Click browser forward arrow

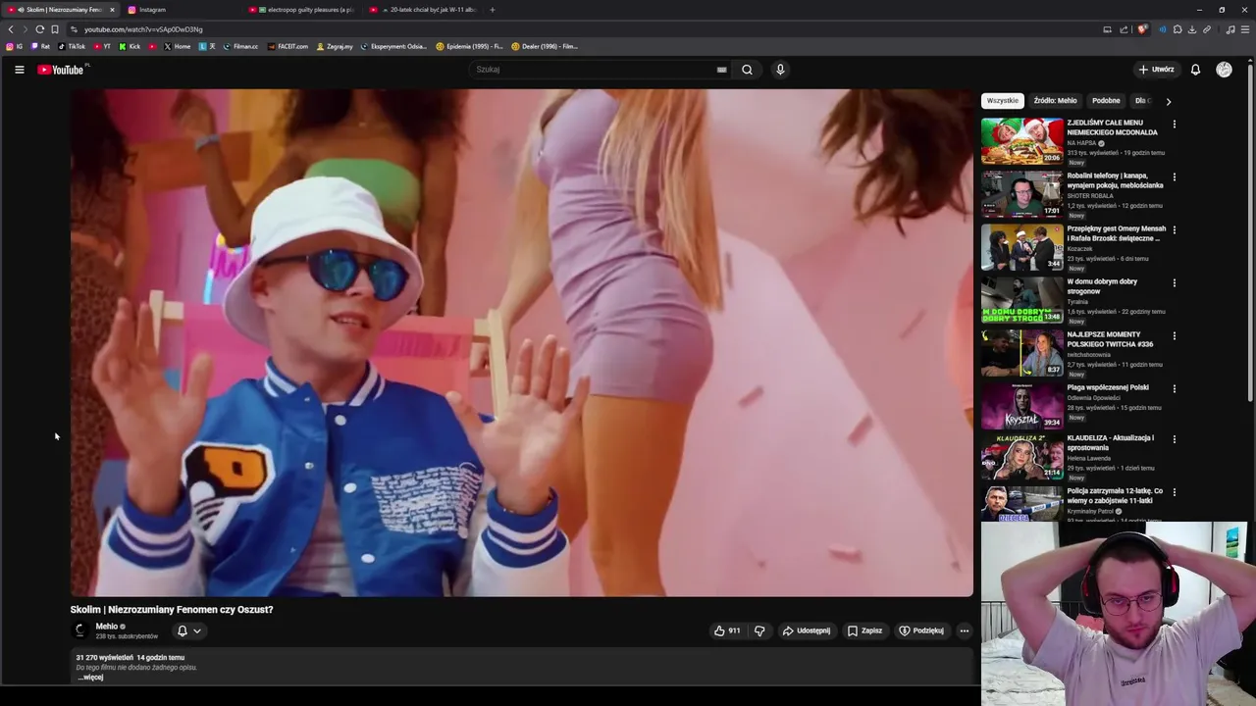pos(26,29)
